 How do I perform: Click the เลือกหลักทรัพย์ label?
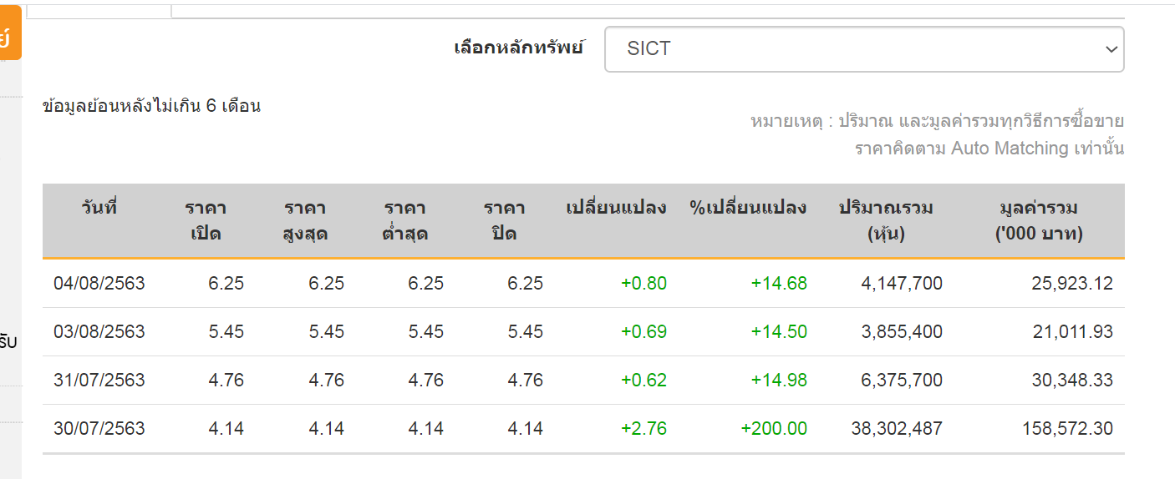[x=518, y=47]
